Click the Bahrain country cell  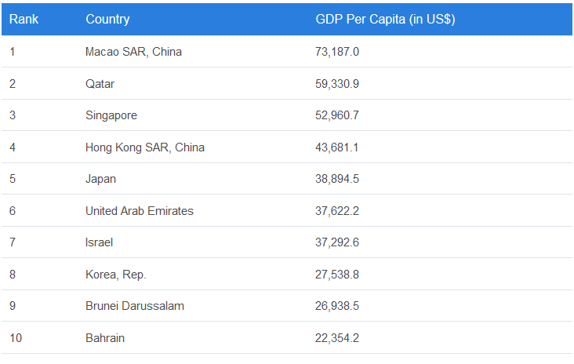[104, 338]
